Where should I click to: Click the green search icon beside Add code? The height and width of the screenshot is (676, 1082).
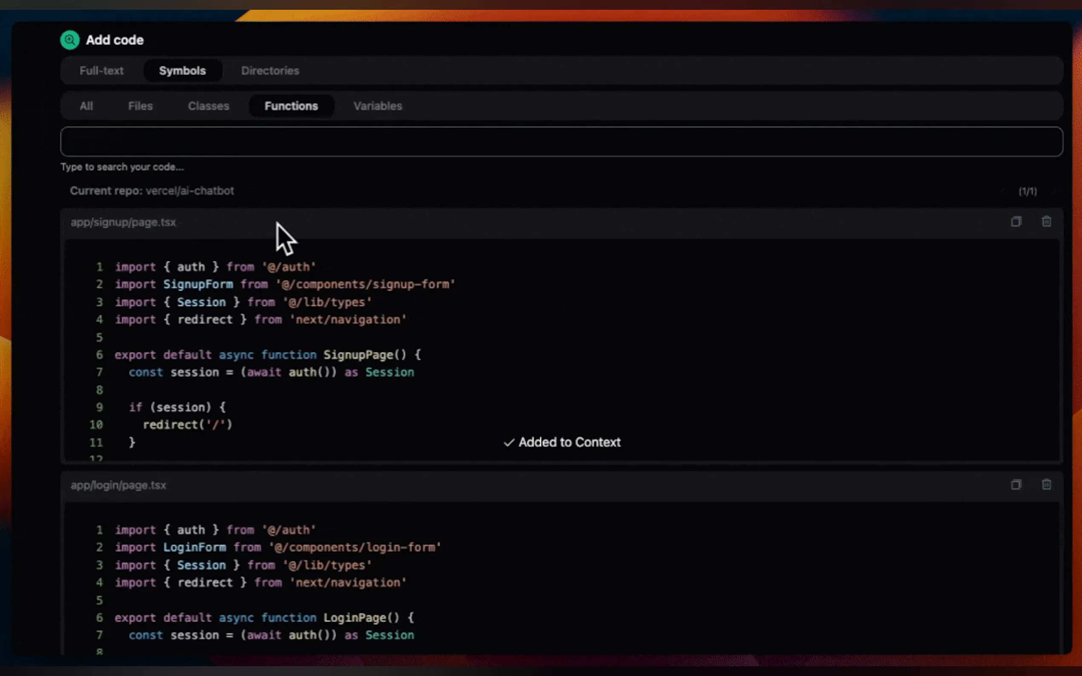coord(70,40)
